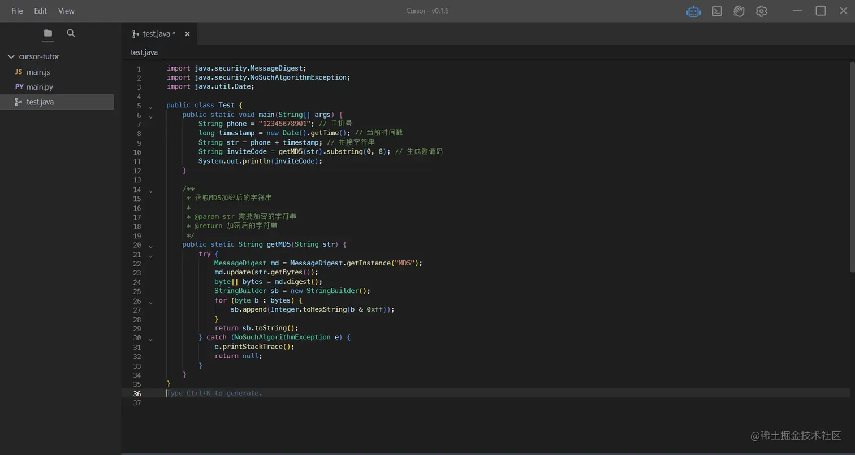Close the test.java tab
The height and width of the screenshot is (455, 855).
[x=187, y=34]
